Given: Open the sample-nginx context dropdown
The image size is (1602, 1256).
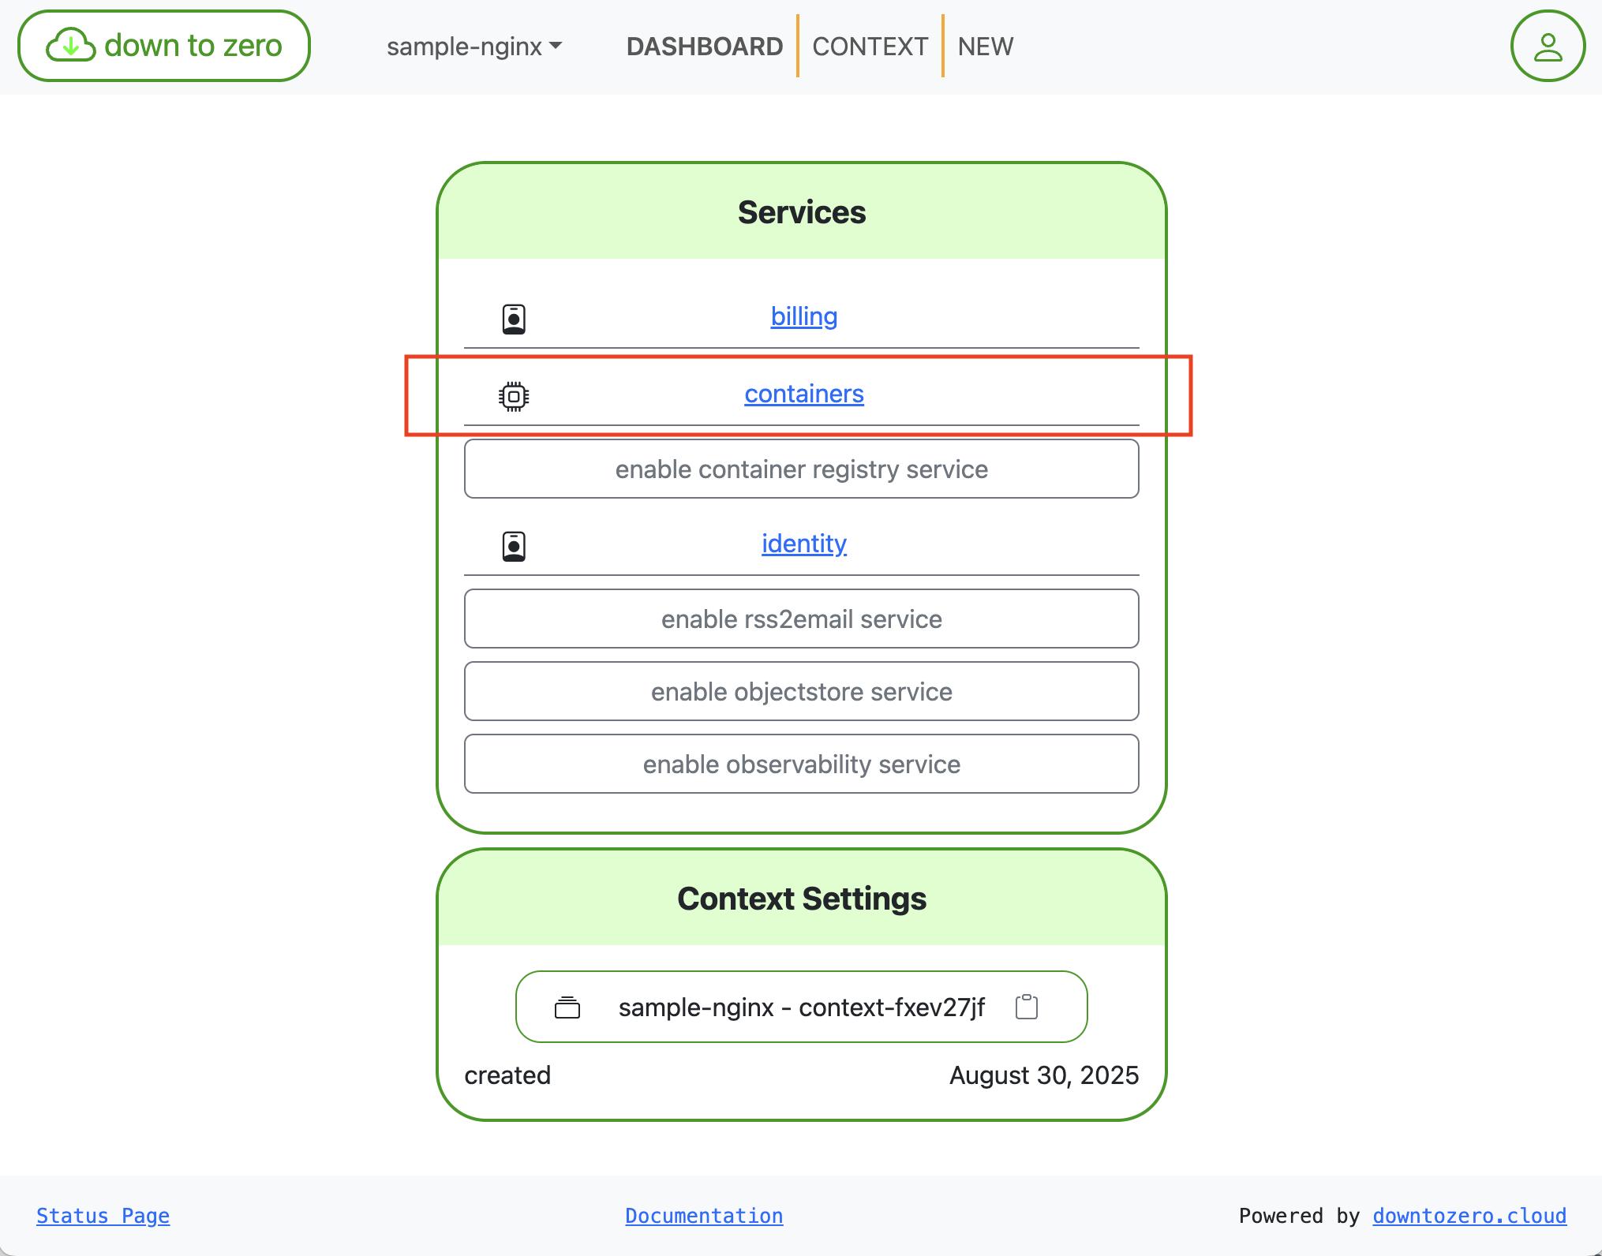Looking at the screenshot, I should [474, 47].
